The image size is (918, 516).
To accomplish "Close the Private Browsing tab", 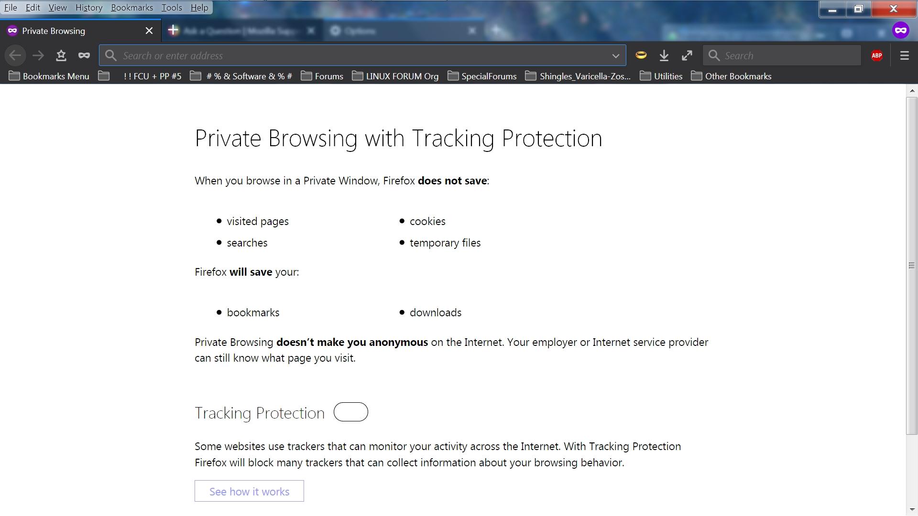I will pos(149,31).
